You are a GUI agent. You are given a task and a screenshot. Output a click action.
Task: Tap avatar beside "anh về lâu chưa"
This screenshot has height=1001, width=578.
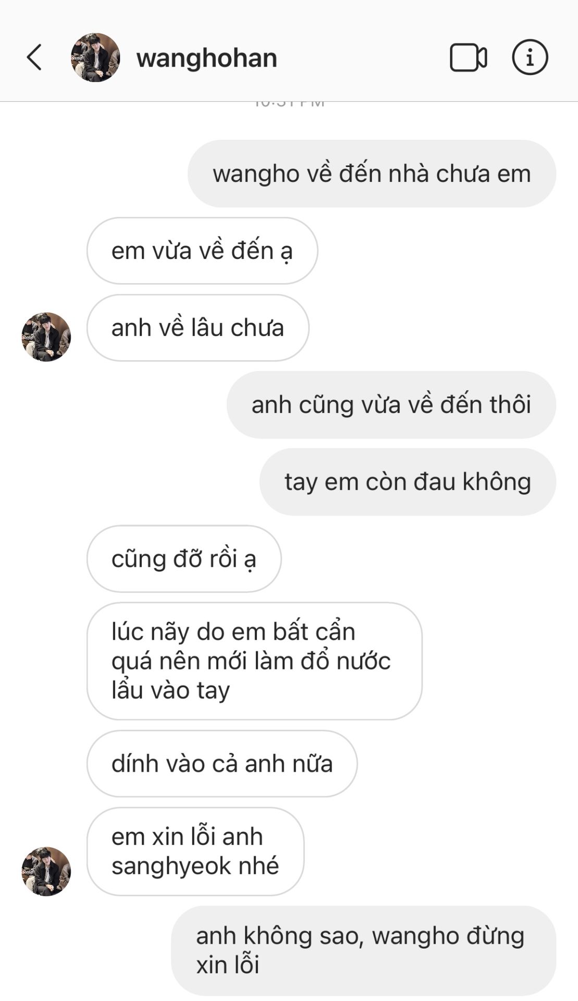point(46,337)
